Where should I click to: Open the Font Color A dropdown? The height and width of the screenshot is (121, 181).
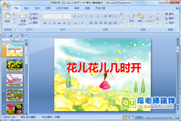(83, 23)
